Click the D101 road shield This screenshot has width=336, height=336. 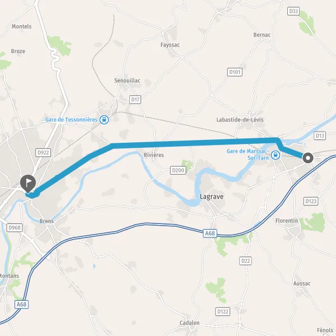pos(235,72)
